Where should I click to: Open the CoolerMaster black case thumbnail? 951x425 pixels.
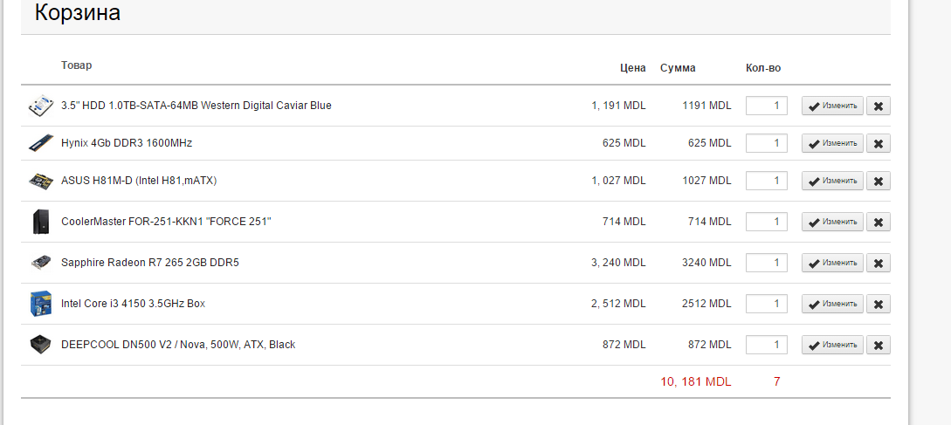(41, 222)
